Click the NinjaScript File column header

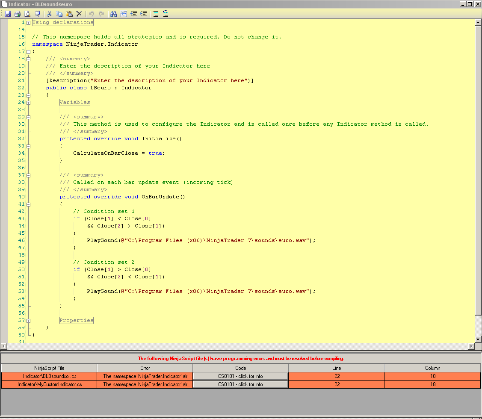click(x=49, y=368)
